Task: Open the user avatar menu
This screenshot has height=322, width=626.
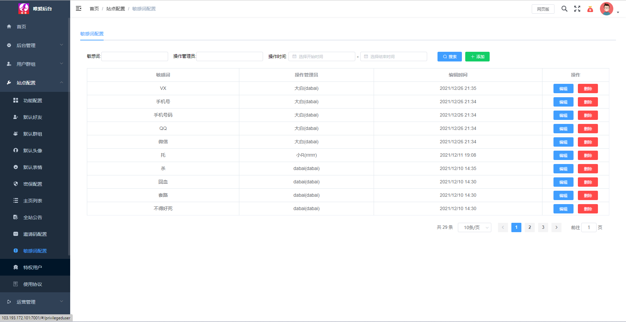Action: coord(607,9)
